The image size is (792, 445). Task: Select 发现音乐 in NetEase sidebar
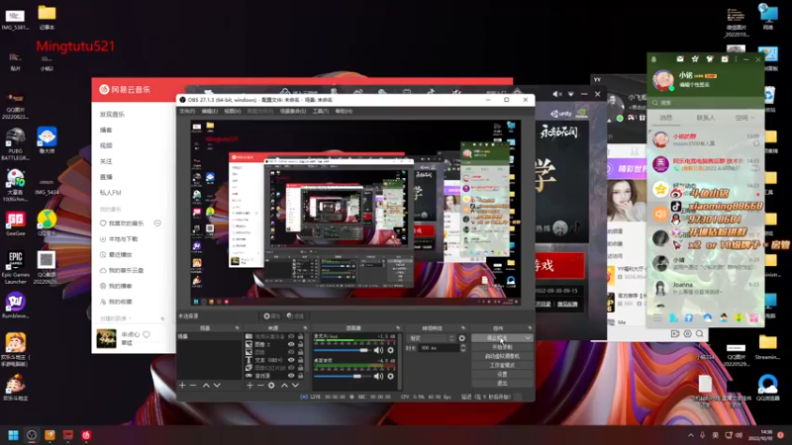tap(112, 115)
